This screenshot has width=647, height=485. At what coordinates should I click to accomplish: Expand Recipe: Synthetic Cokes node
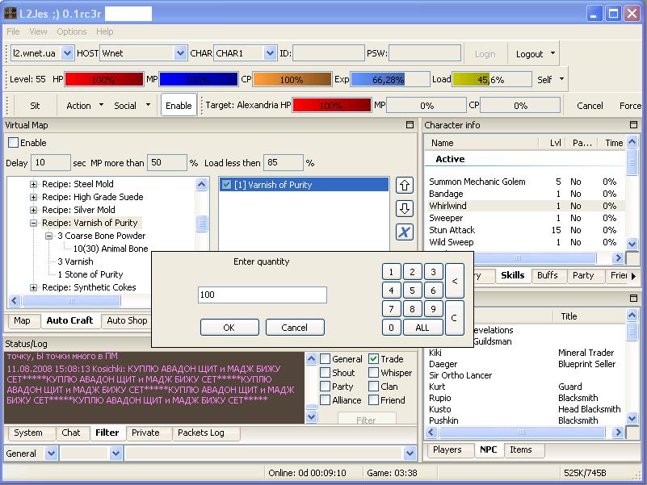[x=33, y=287]
